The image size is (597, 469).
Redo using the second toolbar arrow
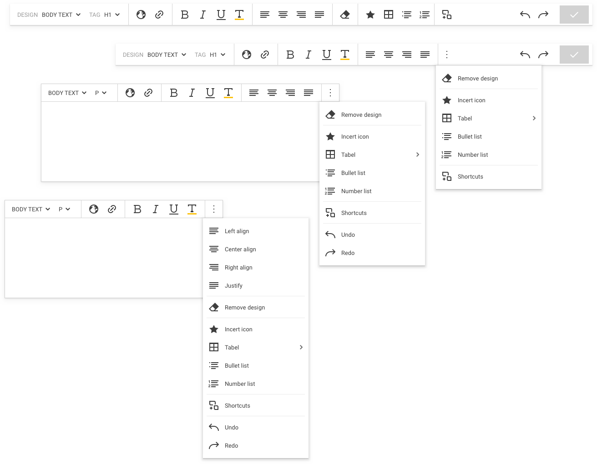point(543,55)
